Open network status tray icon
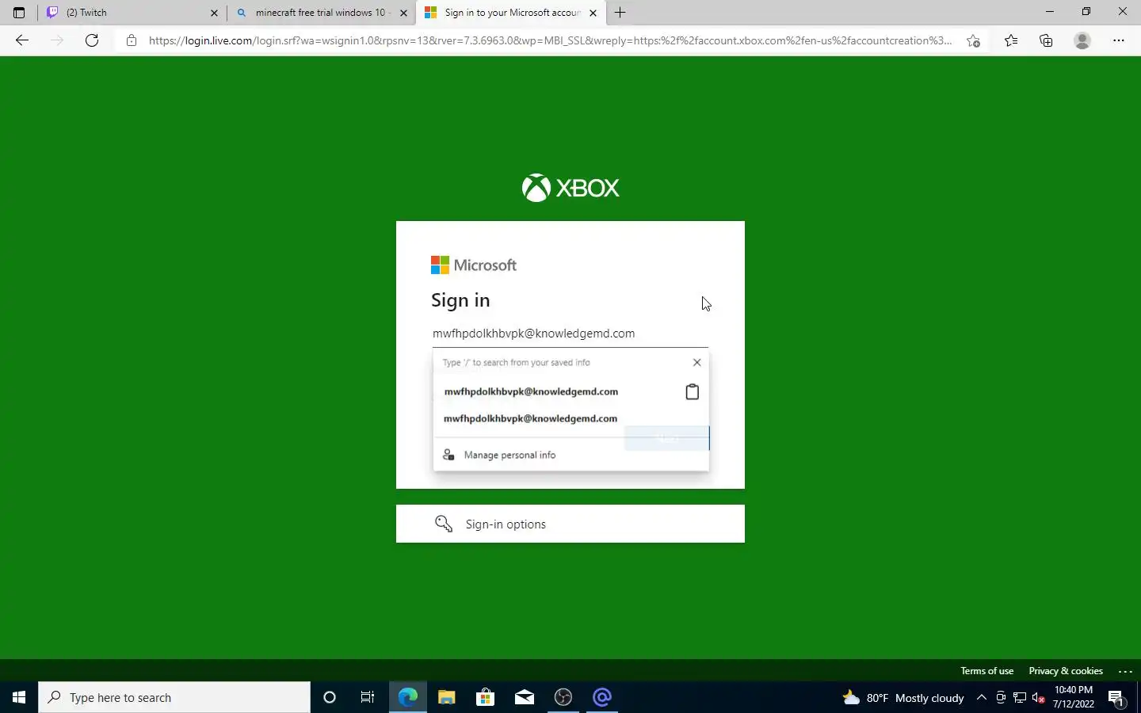1141x713 pixels. point(1020,697)
